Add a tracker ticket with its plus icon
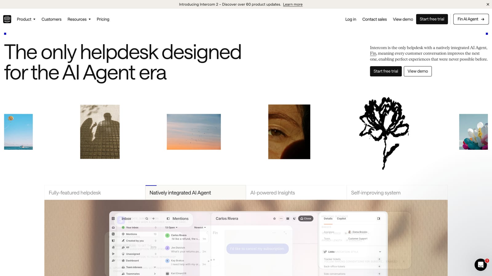 pyautogui.click(x=379, y=259)
